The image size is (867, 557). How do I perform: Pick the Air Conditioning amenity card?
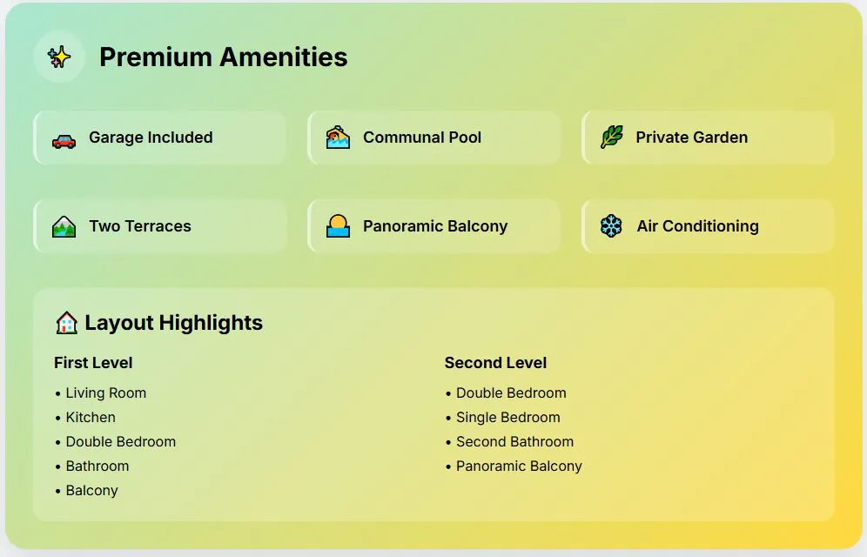pos(708,226)
